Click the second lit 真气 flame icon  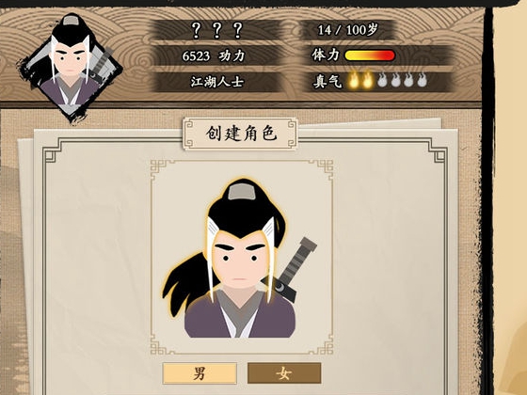tap(367, 80)
